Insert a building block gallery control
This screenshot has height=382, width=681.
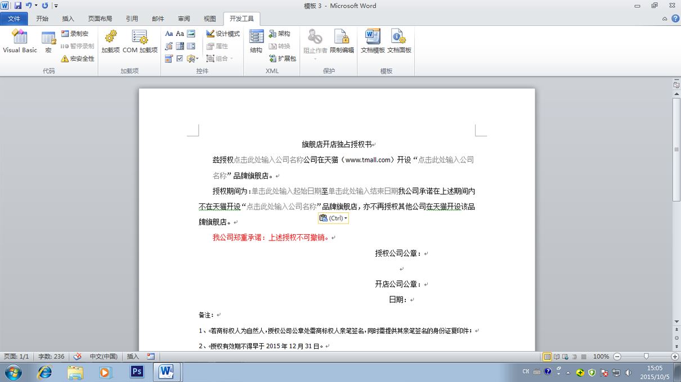click(169, 46)
